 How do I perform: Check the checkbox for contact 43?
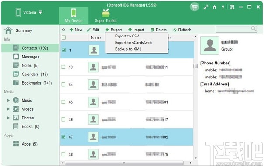coord(63,67)
